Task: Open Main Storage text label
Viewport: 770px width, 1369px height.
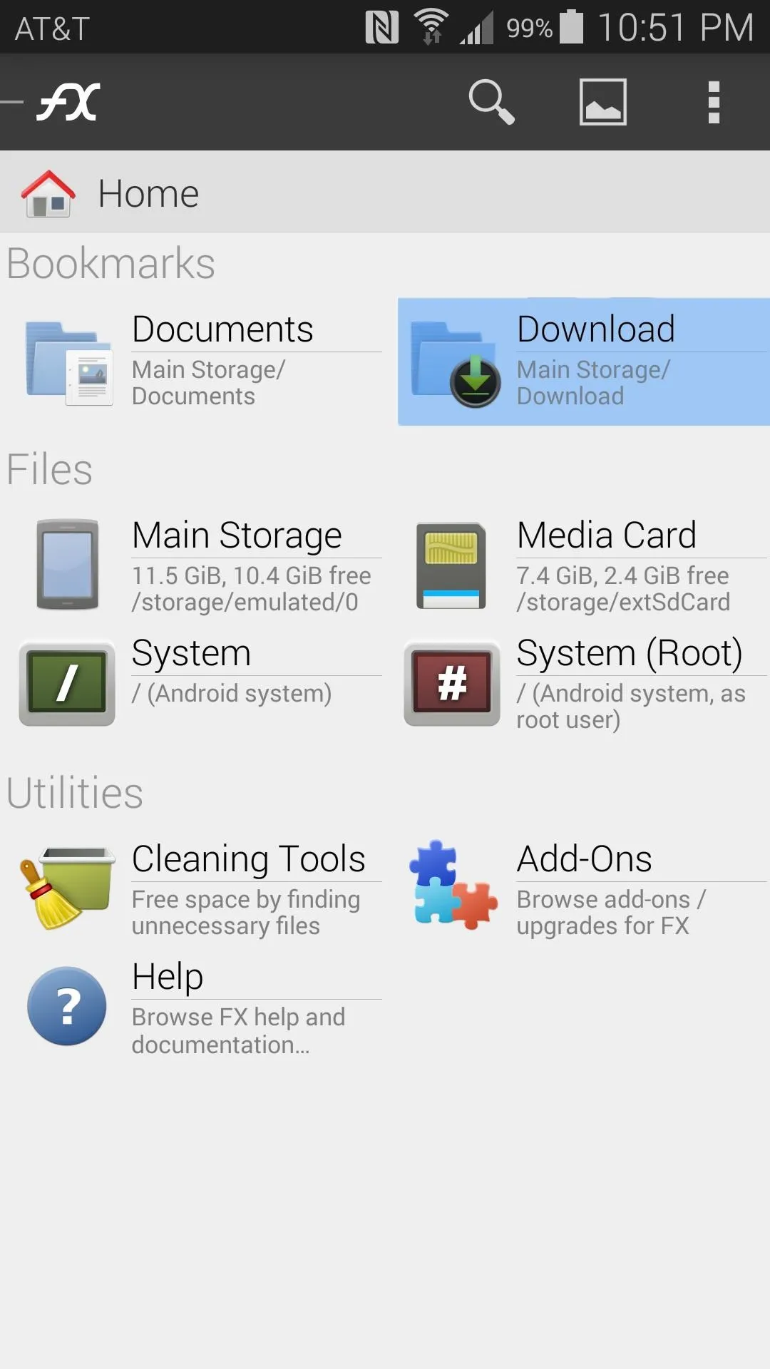Action: [x=237, y=535]
